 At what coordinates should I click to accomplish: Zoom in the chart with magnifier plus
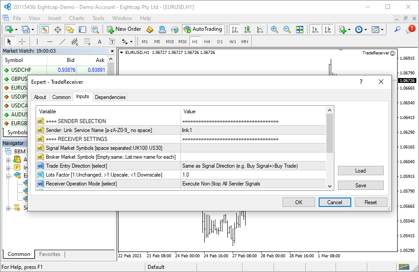coord(275,29)
